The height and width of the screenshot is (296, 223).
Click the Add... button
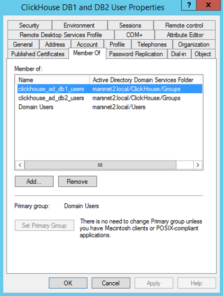coord(34,182)
